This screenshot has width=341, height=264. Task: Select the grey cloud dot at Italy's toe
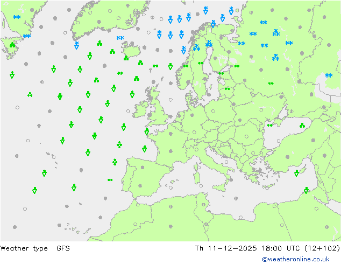[x=231, y=180]
